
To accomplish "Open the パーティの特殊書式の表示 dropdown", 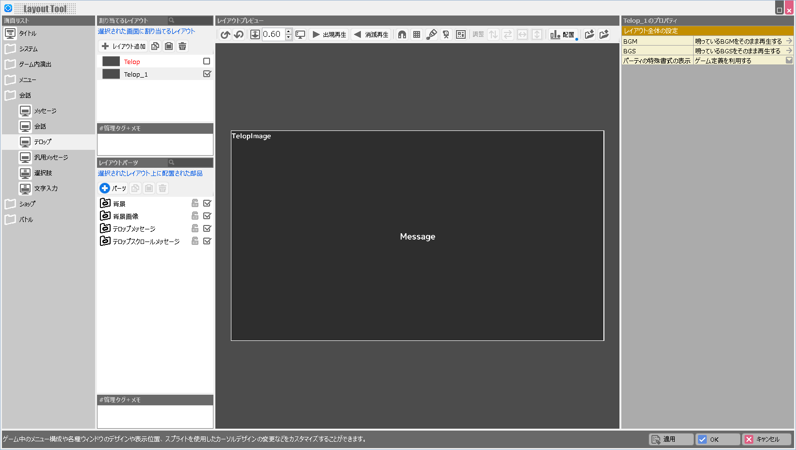I will click(x=789, y=61).
